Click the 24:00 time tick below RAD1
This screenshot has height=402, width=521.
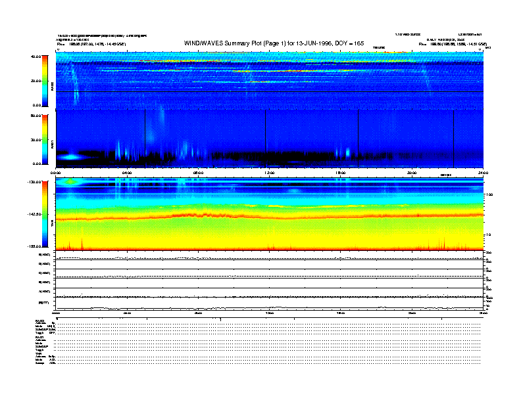coord(483,173)
